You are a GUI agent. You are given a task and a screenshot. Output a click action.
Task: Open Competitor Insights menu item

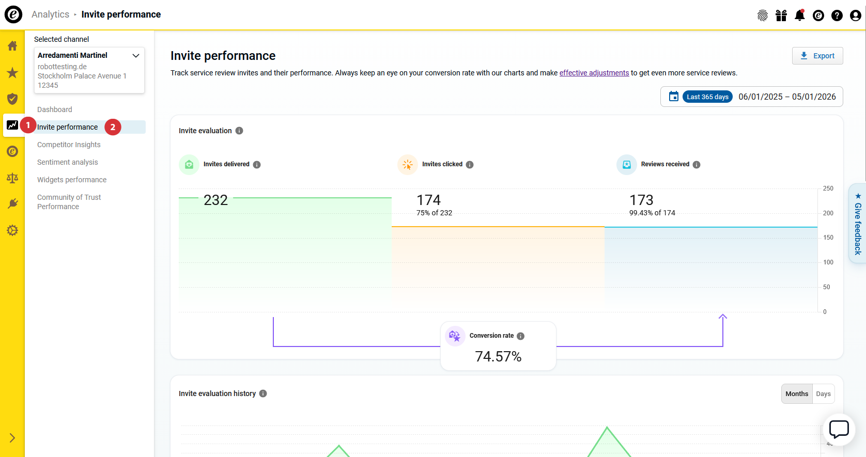click(69, 145)
